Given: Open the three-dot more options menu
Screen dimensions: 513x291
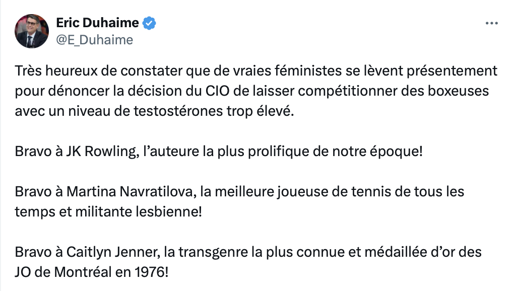Looking at the screenshot, I should click(x=491, y=23).
